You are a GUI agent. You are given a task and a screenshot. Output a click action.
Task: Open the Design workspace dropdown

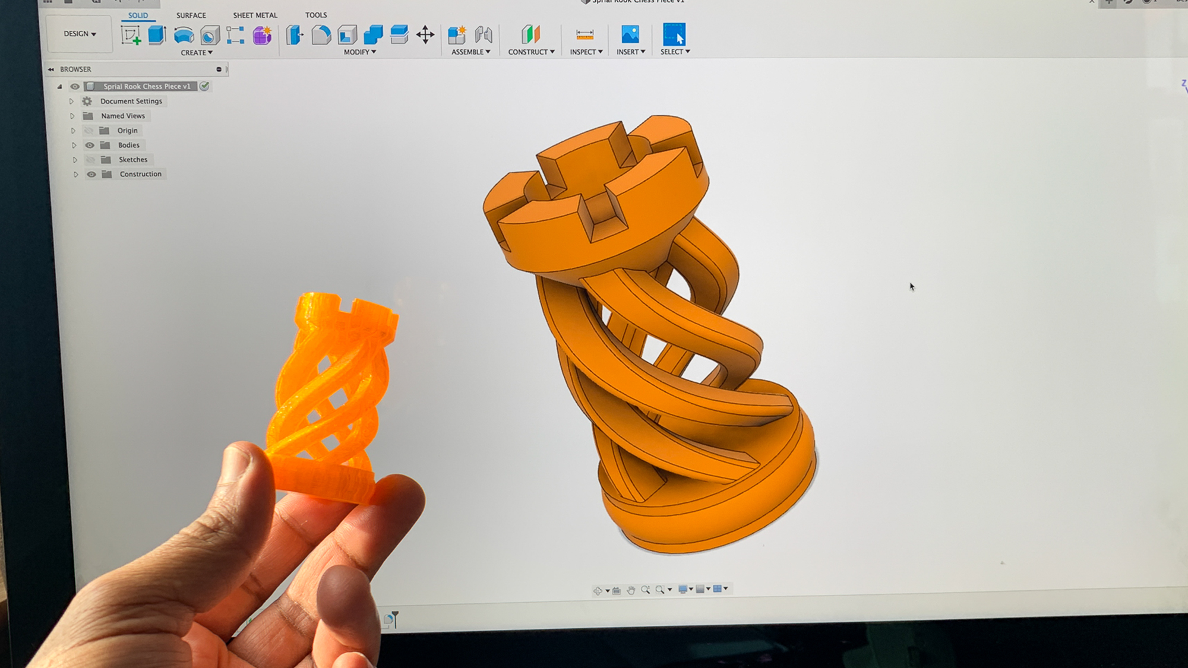(x=80, y=34)
